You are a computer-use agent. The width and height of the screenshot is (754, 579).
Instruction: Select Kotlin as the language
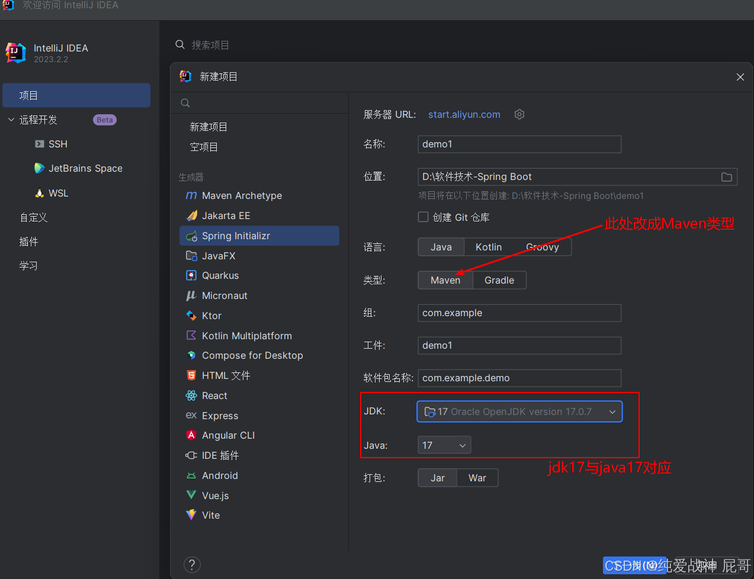coord(489,247)
